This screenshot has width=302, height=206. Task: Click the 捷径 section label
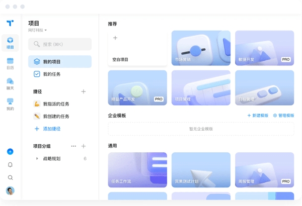[38, 91]
